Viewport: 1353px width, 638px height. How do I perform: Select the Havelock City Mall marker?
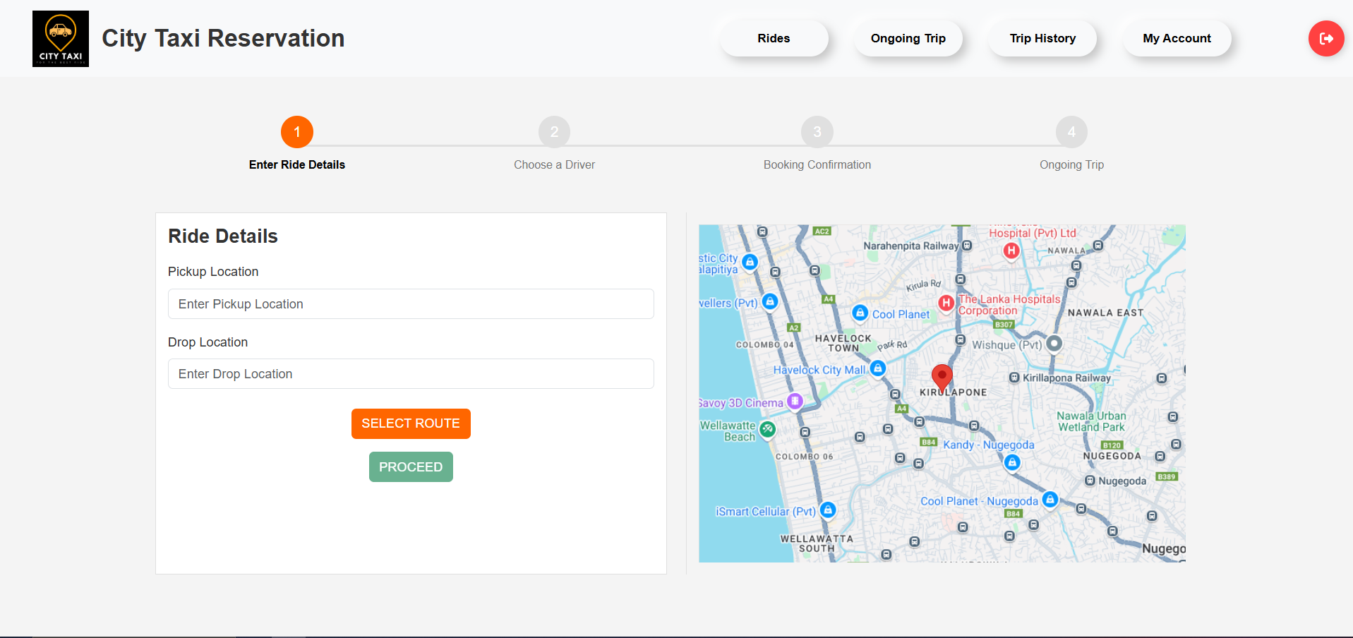[x=877, y=368]
